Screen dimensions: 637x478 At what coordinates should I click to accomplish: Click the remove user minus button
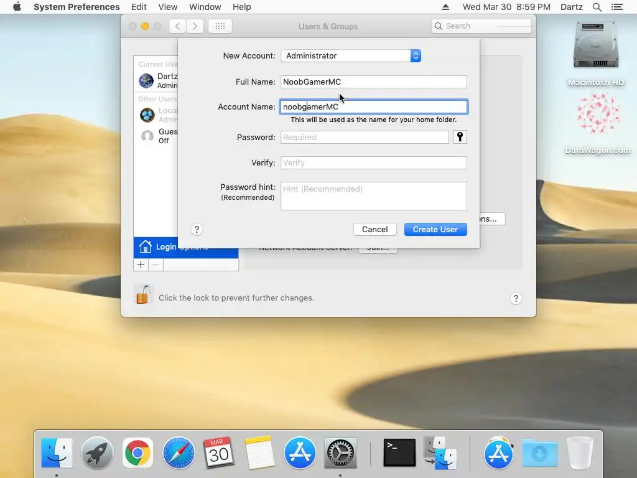point(156,265)
